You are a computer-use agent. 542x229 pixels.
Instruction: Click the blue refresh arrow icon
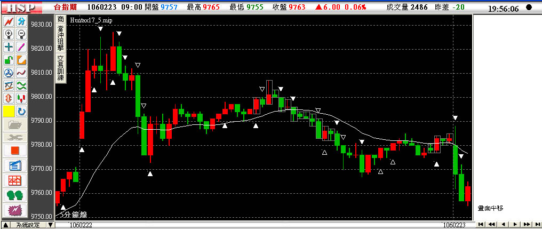pos(21,111)
